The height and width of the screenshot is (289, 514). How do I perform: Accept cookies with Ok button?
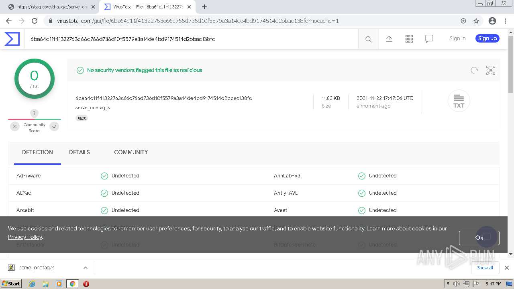[479, 238]
